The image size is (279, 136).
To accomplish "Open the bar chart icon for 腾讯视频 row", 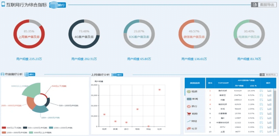I will click(269, 91).
